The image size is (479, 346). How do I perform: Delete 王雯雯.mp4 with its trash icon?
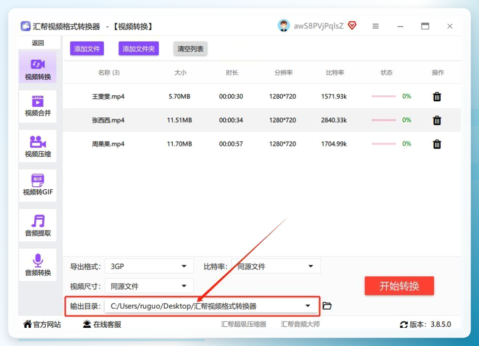437,96
